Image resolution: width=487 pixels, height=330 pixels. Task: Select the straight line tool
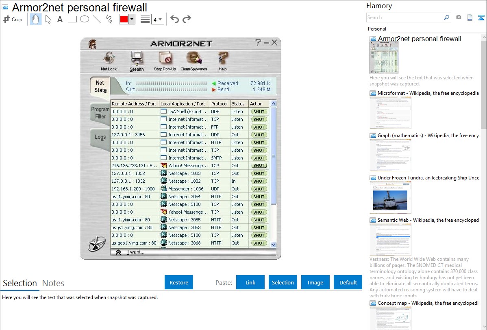pos(97,19)
